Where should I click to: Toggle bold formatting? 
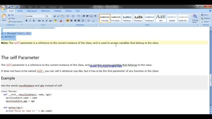[x=26, y=20]
